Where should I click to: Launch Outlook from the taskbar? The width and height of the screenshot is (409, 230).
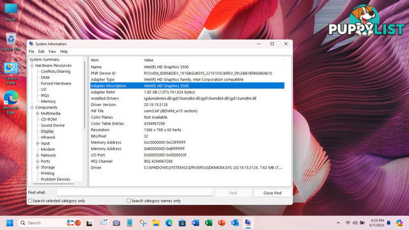[x=235, y=223]
